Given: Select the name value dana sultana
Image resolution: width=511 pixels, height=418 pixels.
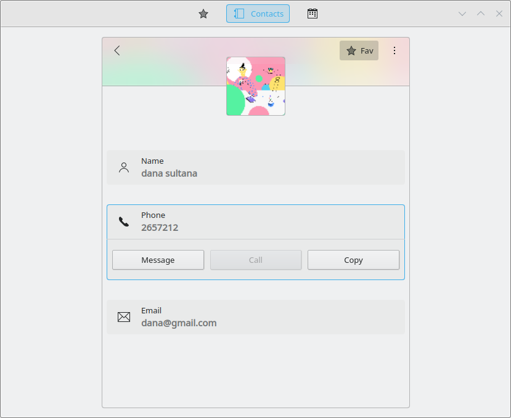Looking at the screenshot, I should [169, 173].
